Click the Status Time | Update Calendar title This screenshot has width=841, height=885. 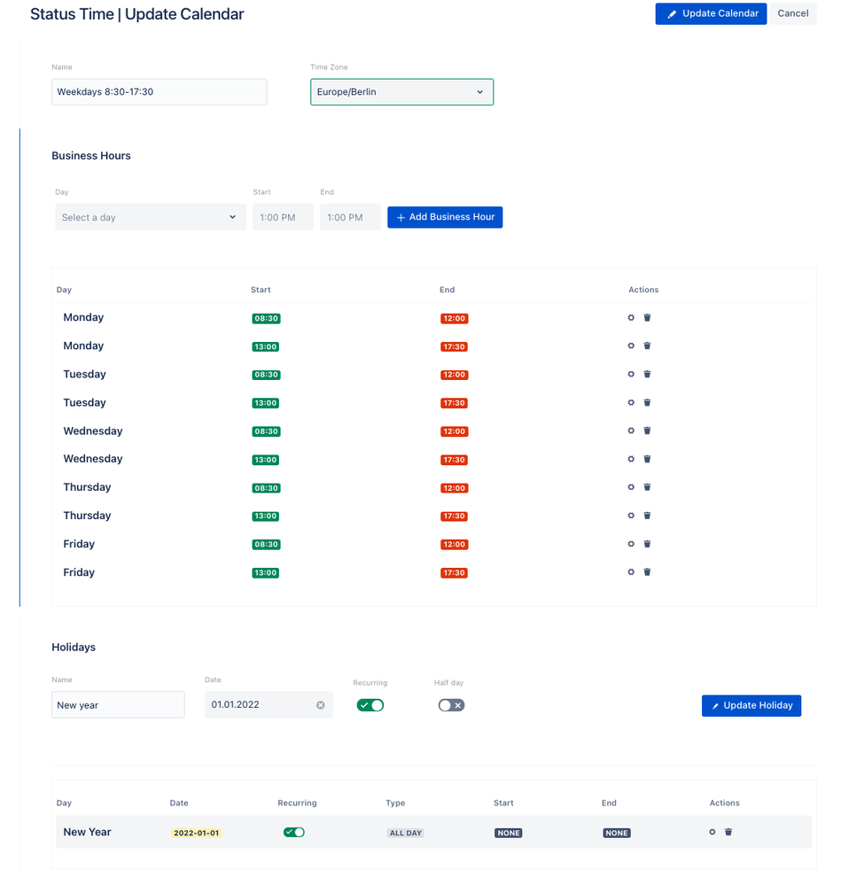[x=137, y=14]
